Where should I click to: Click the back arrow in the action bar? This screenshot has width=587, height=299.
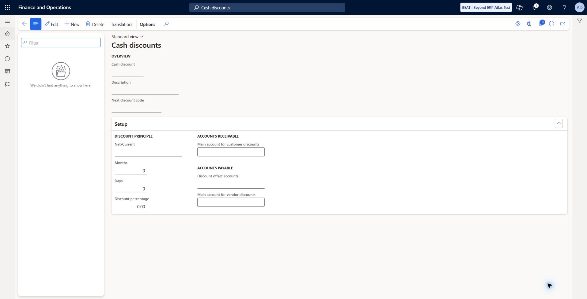point(25,24)
